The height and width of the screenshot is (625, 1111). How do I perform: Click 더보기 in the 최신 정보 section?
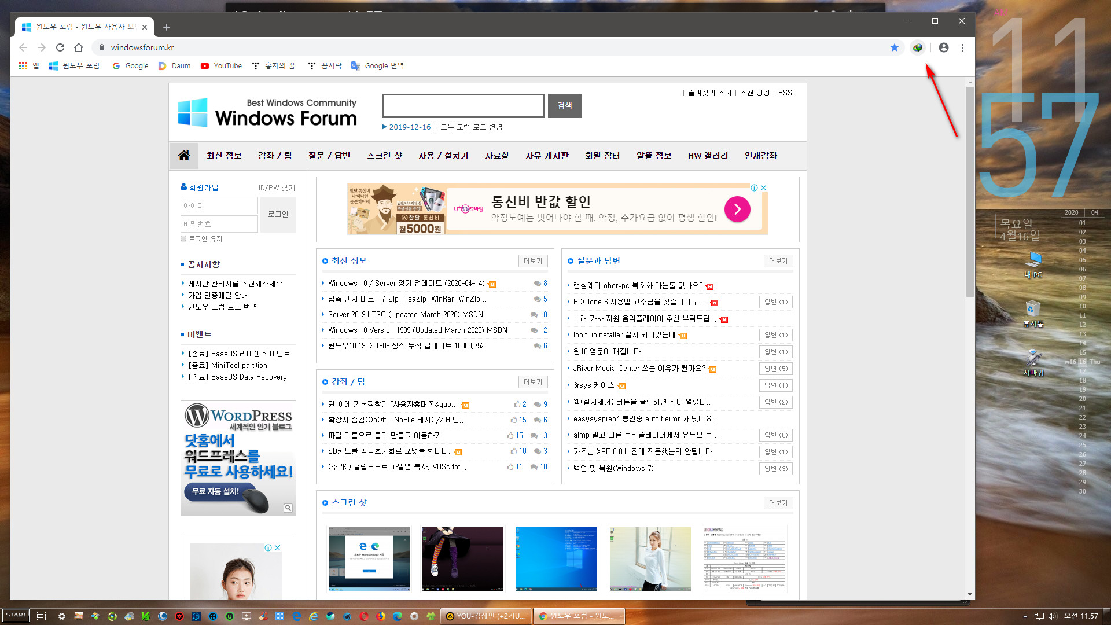533,261
